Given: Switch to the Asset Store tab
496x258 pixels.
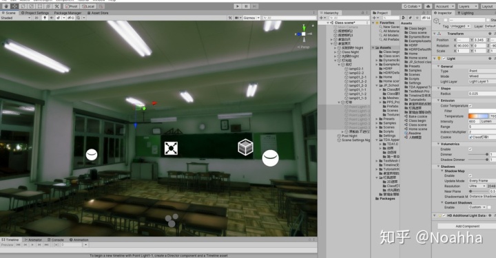Looking at the screenshot, I should click(97, 13).
